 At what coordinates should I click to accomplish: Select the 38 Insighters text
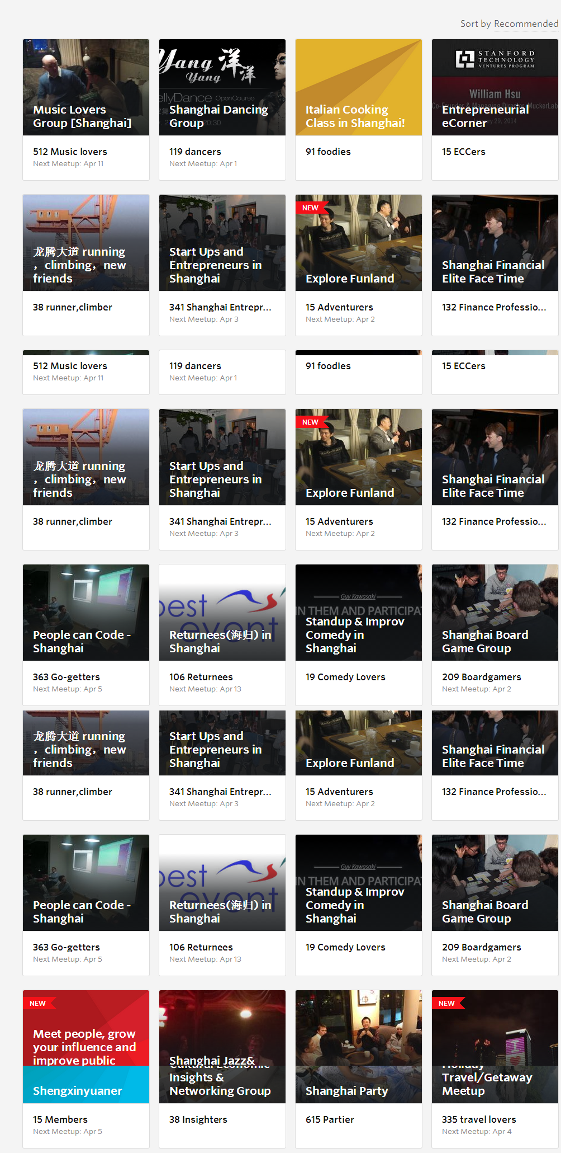coord(198,1119)
